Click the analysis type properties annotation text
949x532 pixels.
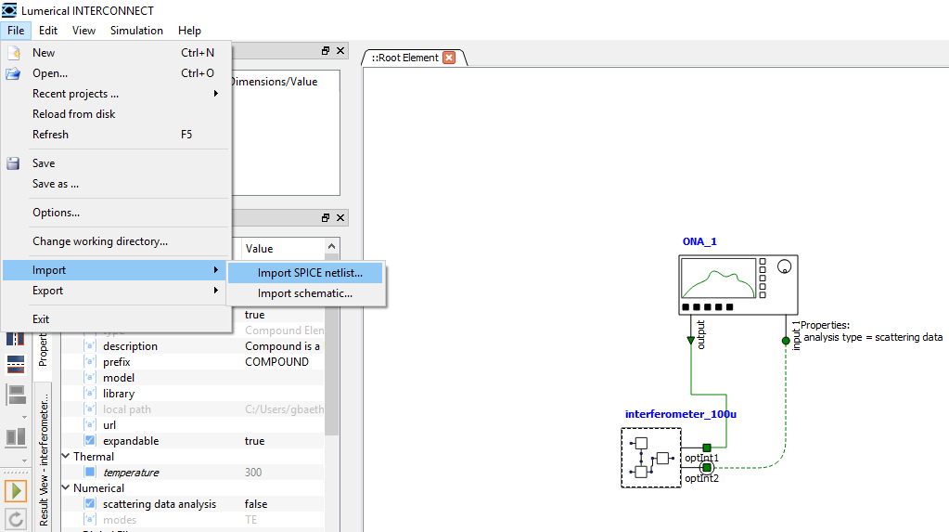click(x=873, y=337)
